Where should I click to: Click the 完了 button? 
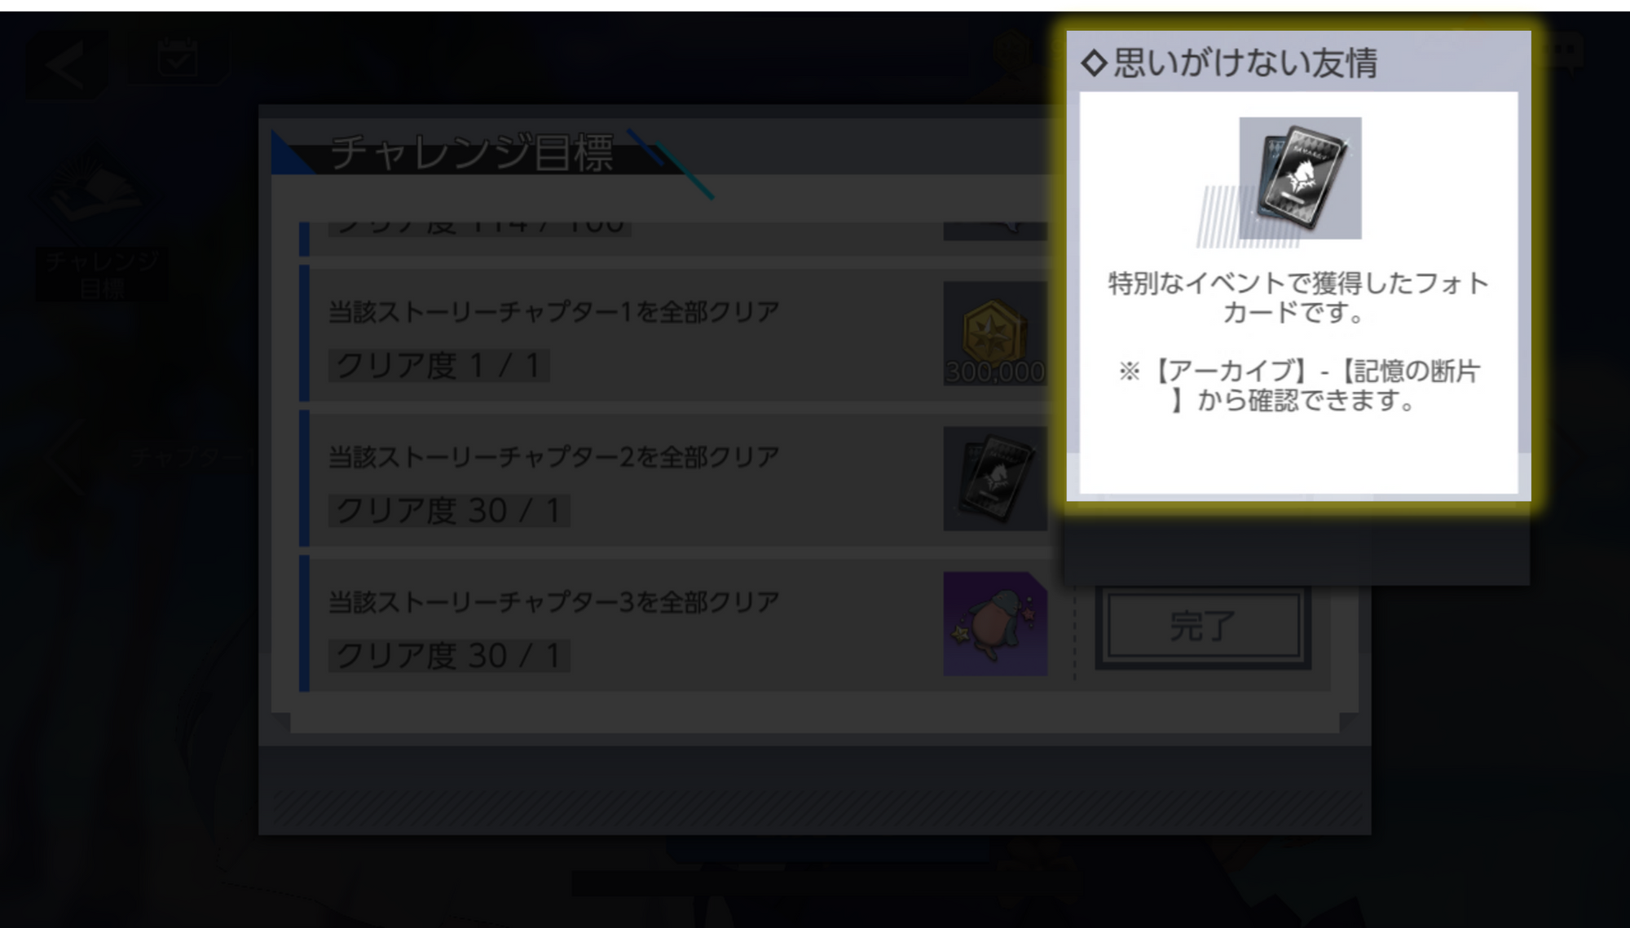tap(1203, 626)
